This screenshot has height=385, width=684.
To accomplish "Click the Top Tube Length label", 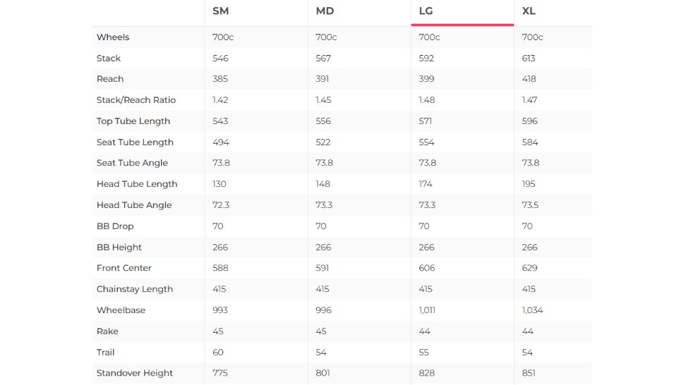I will 133,121.
